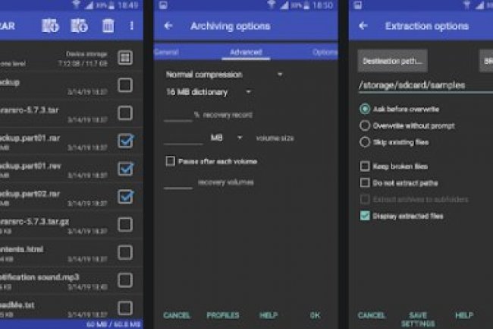The width and height of the screenshot is (493, 329).
Task: Tap Save Settings in Extraction options
Action: click(x=418, y=319)
